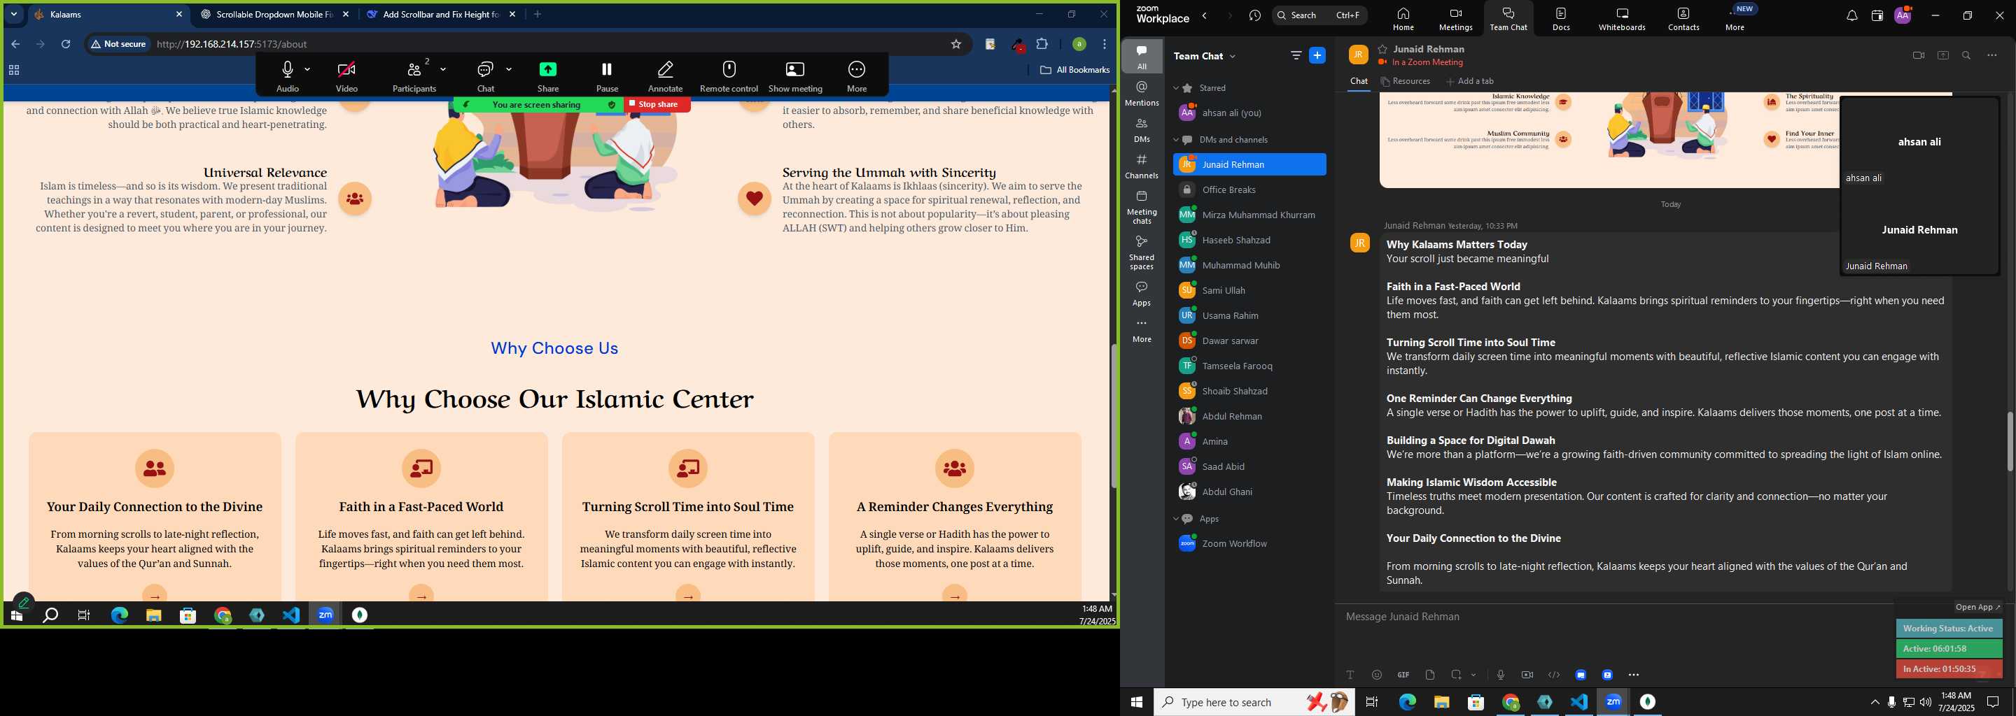Click message scrollbar in Zoom chat

pyautogui.click(x=2009, y=441)
